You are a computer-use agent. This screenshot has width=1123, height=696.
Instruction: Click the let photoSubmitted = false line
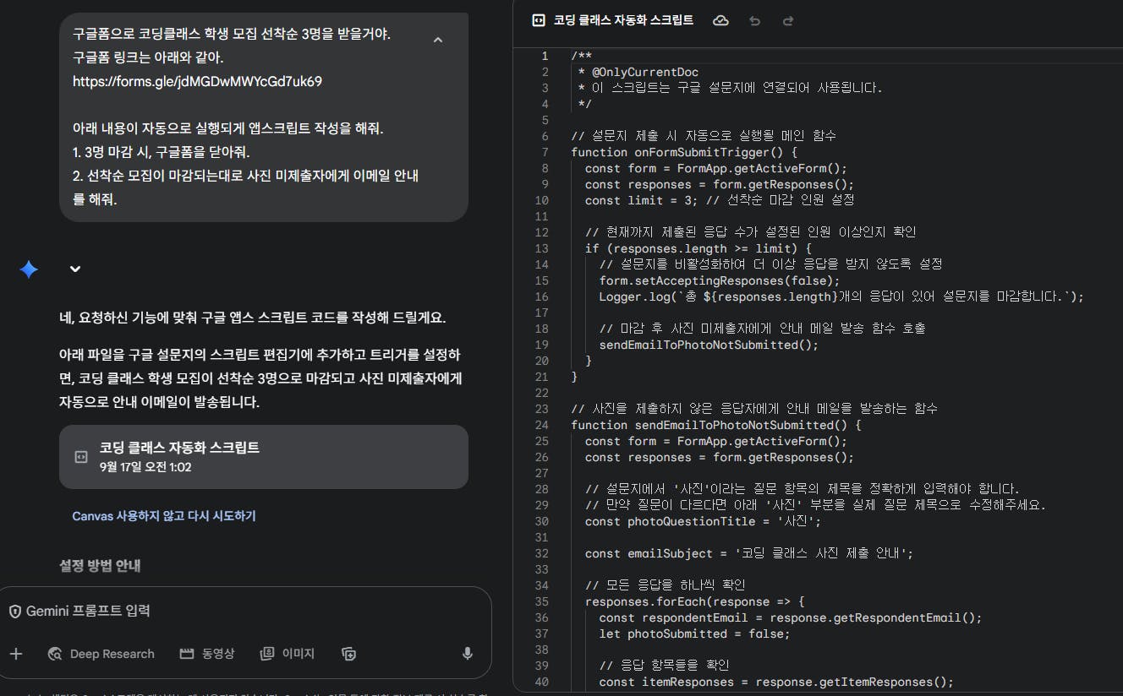[x=695, y=633]
